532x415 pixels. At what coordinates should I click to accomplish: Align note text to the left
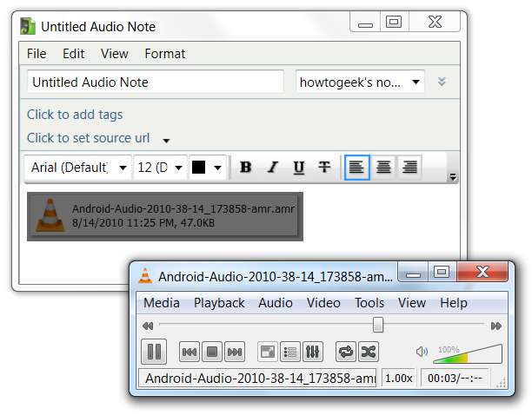point(357,167)
